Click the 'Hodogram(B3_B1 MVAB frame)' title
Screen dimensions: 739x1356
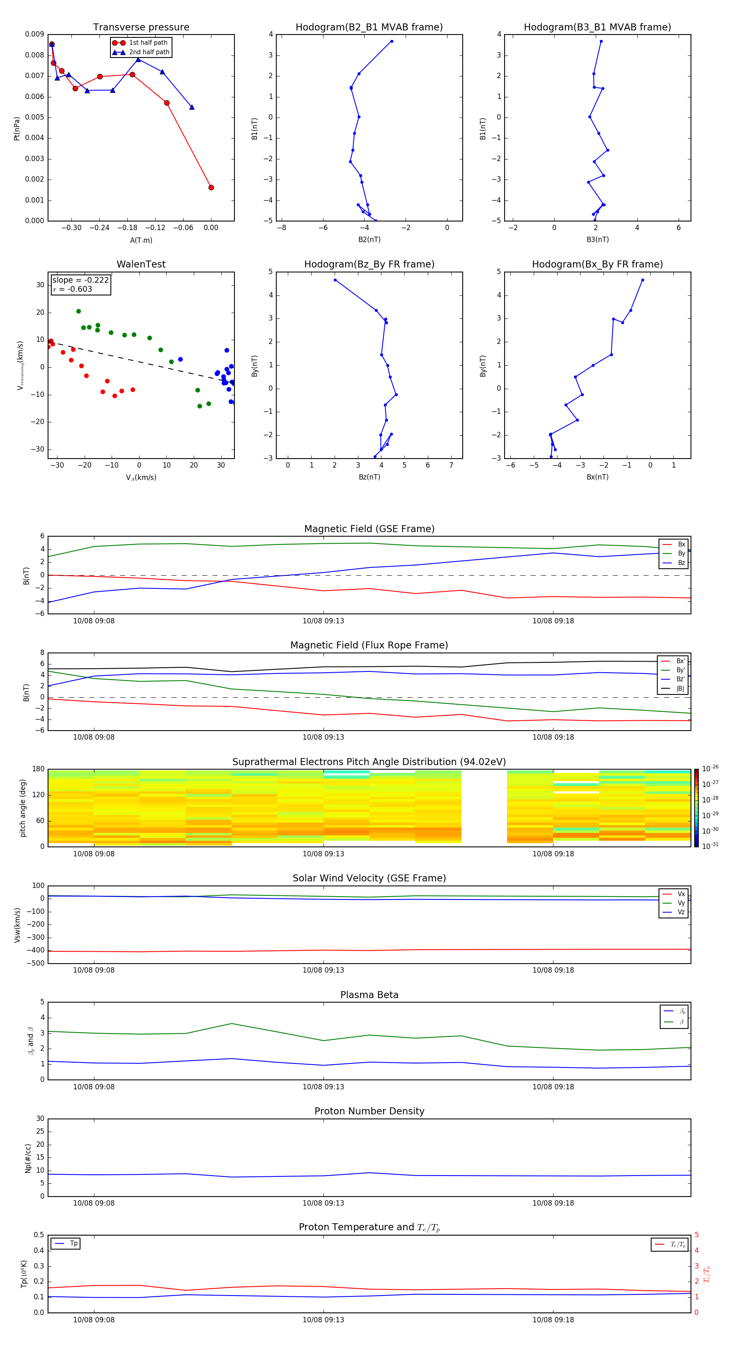click(597, 27)
